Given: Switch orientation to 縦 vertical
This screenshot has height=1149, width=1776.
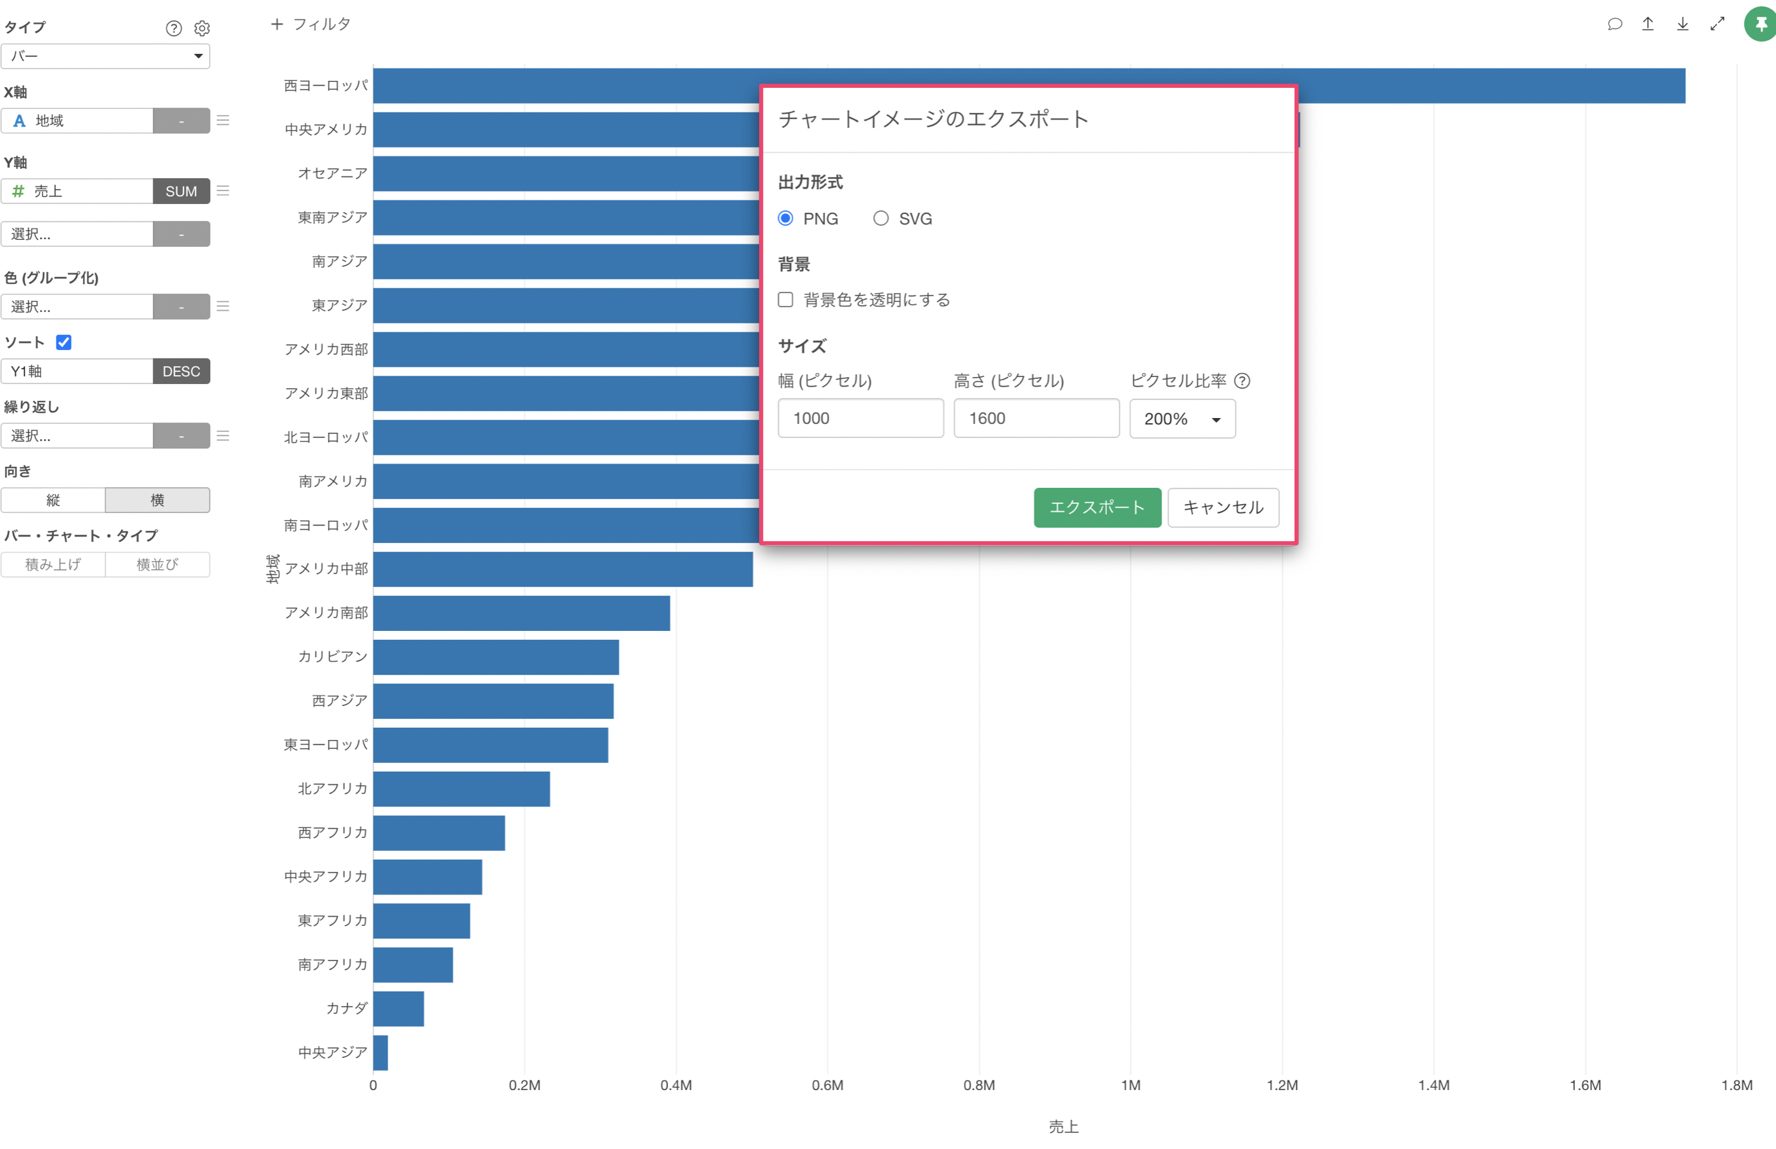Looking at the screenshot, I should pyautogui.click(x=53, y=500).
